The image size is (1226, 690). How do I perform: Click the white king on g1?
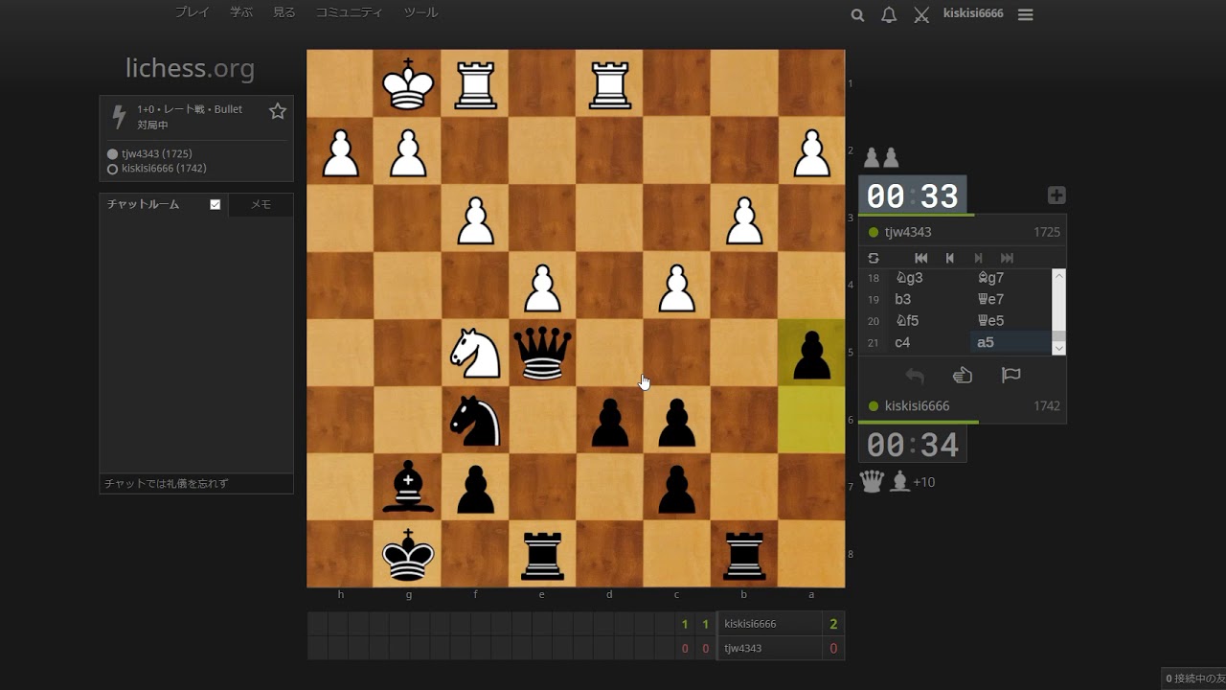pos(408,83)
